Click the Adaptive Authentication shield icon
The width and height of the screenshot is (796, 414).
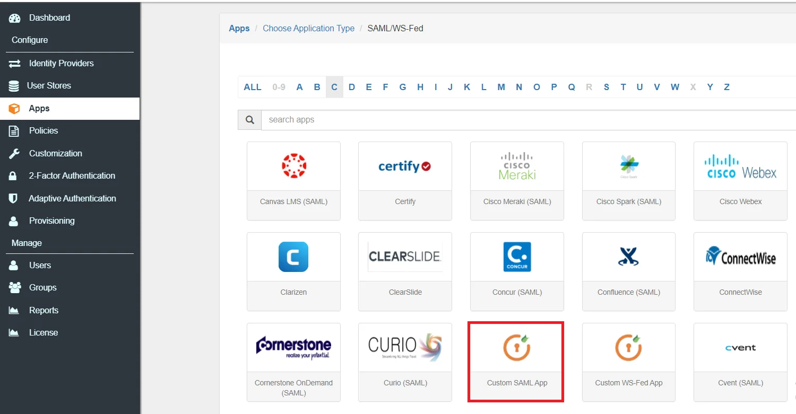tap(13, 199)
